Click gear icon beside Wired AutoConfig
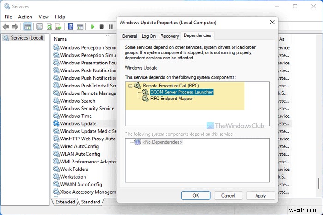Screen dimensions: 323x215 tap(56, 146)
